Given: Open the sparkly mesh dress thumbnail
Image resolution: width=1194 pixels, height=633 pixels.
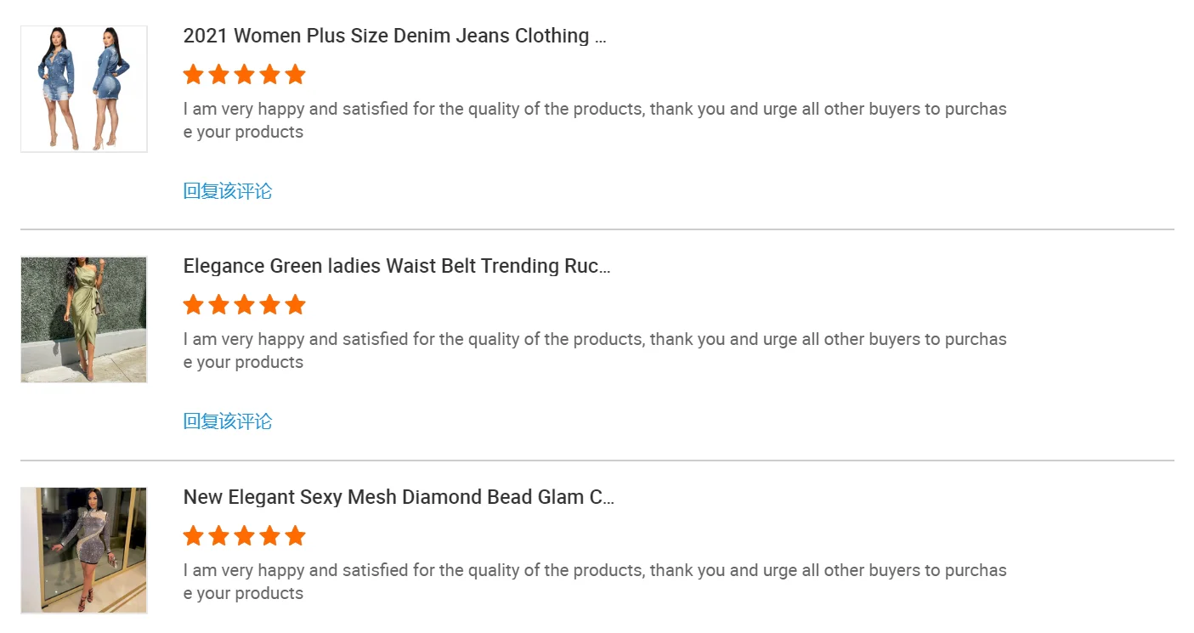Looking at the screenshot, I should [x=84, y=551].
